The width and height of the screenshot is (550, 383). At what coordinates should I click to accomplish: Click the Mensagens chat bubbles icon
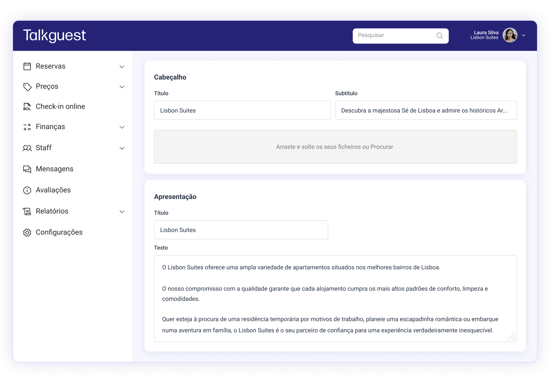27,169
